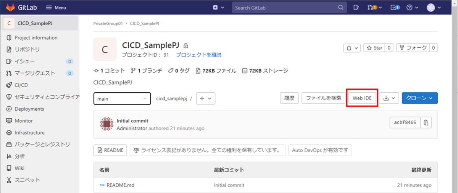
Task: Click the 履歴 button
Action: tap(289, 98)
